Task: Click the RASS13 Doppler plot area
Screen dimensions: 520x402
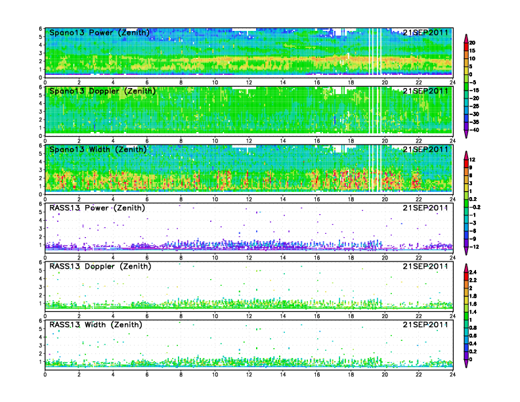Action: (249, 286)
